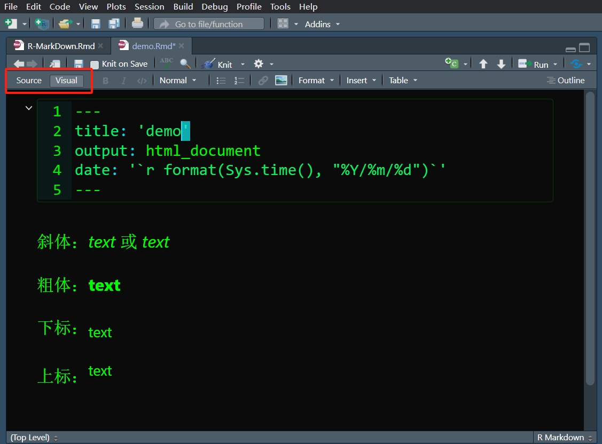
Task: Click the Insert Chunk icon
Action: 451,63
